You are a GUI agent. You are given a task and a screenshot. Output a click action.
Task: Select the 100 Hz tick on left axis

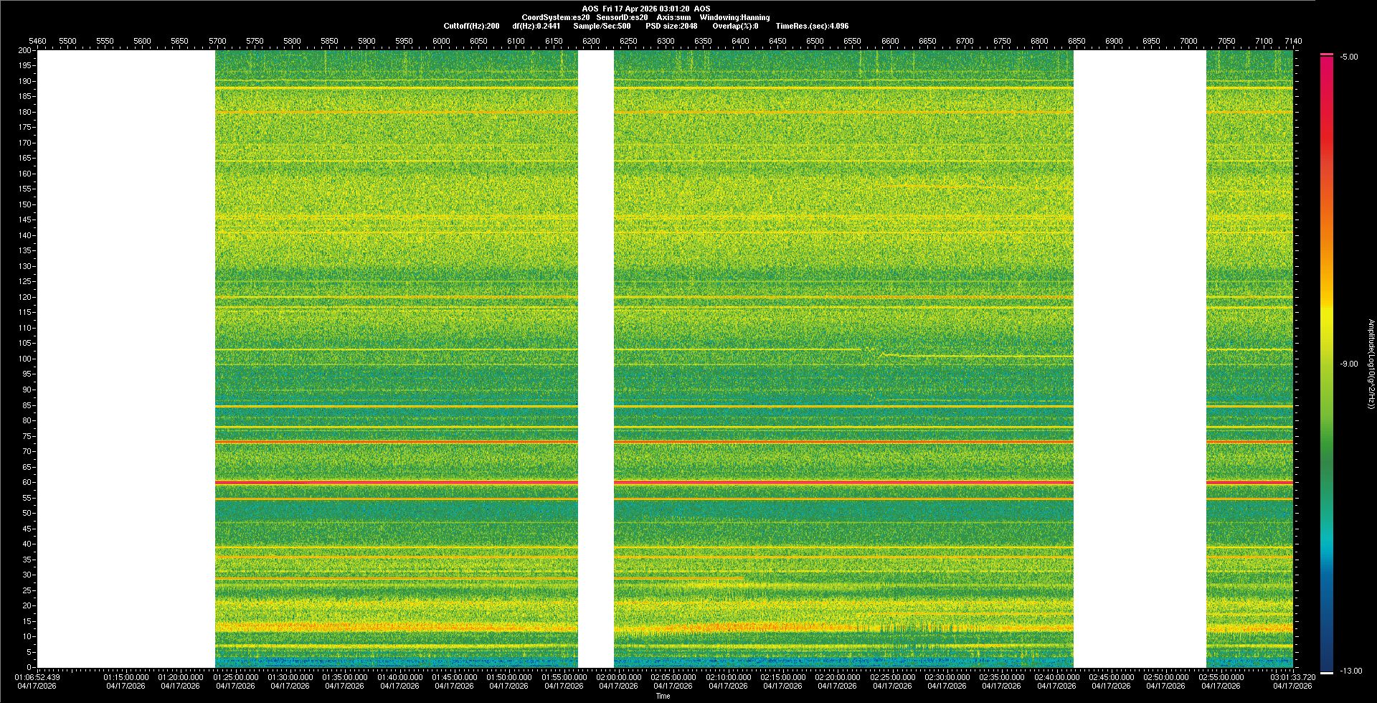pyautogui.click(x=25, y=359)
